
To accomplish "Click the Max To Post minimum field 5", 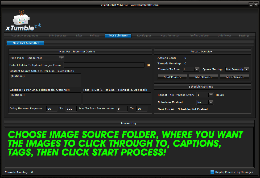I will click(x=122, y=109).
